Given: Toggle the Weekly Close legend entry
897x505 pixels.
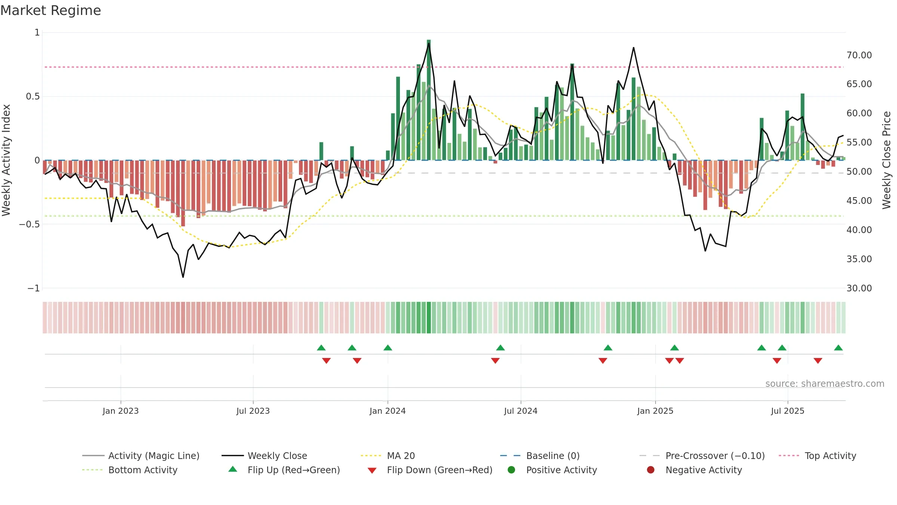Looking at the screenshot, I should click(x=264, y=456).
